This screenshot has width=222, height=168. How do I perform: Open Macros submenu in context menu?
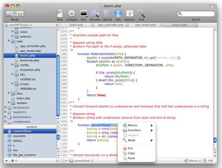(x=137, y=125)
